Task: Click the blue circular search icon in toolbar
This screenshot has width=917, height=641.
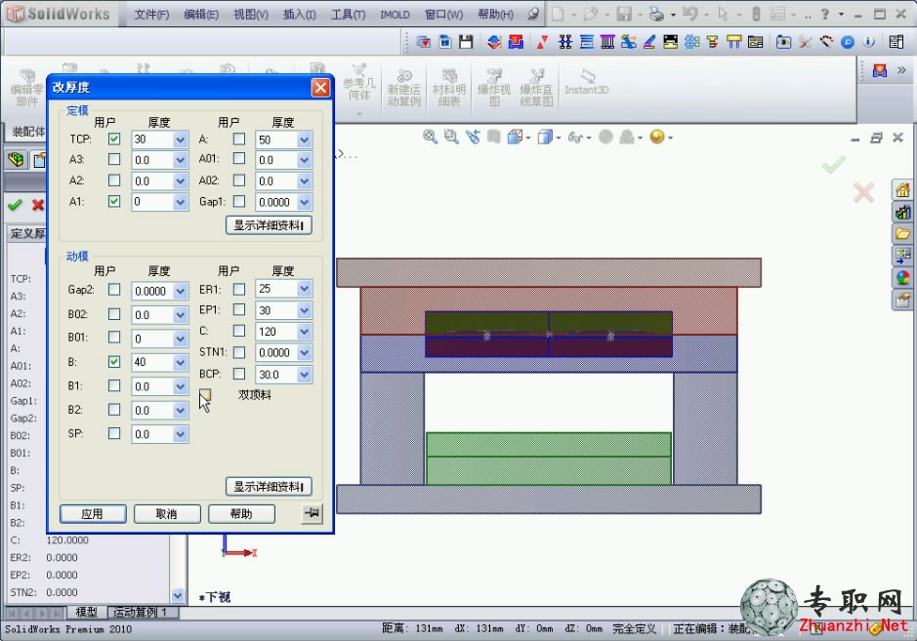Action: point(848,42)
